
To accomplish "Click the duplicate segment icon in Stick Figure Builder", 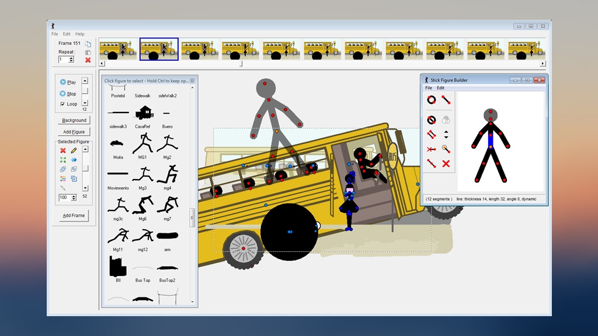I will (x=432, y=135).
